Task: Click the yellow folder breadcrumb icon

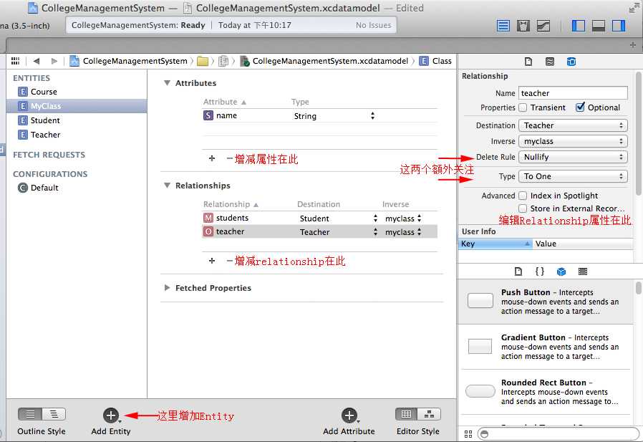Action: point(203,62)
